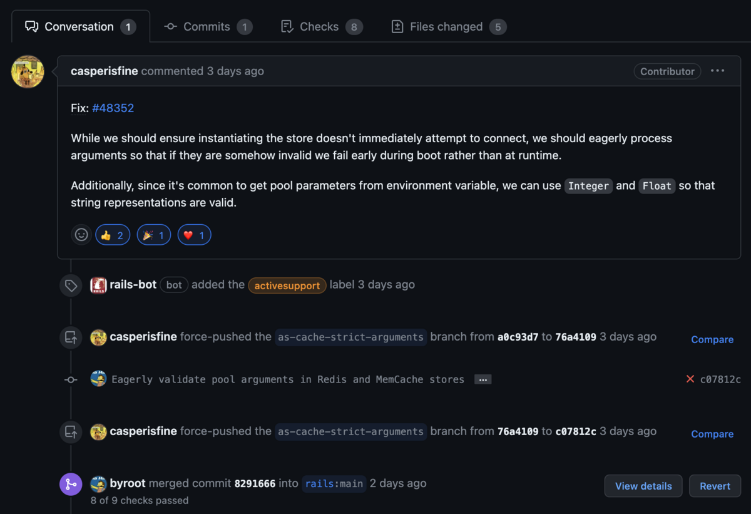
Task: Open casperisfine's large profile avatar
Action: 28,71
